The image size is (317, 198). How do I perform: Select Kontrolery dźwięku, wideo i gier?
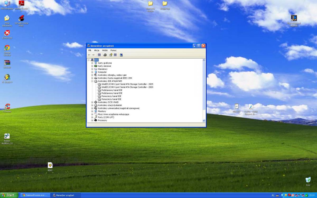[112, 75]
